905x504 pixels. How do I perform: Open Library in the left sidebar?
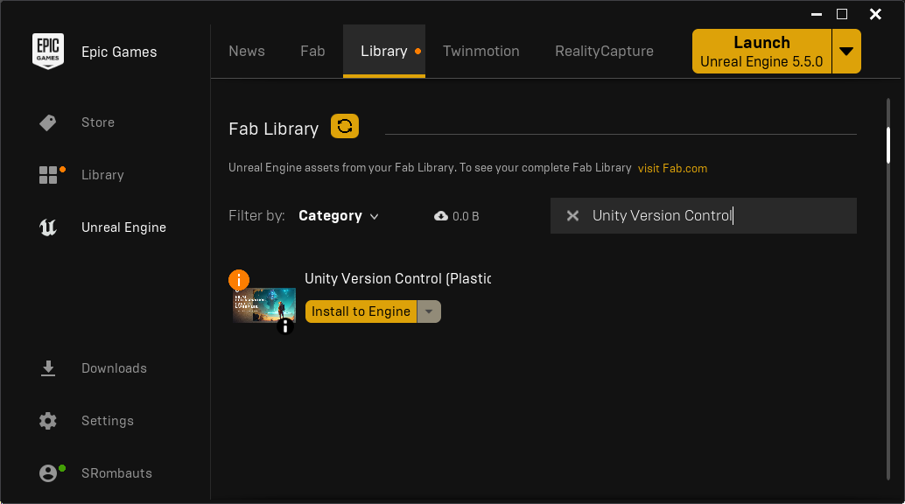point(102,175)
